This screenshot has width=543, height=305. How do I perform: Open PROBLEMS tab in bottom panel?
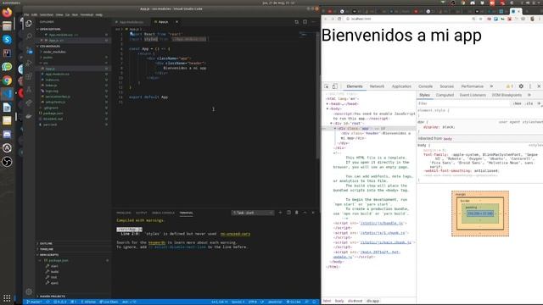point(124,213)
